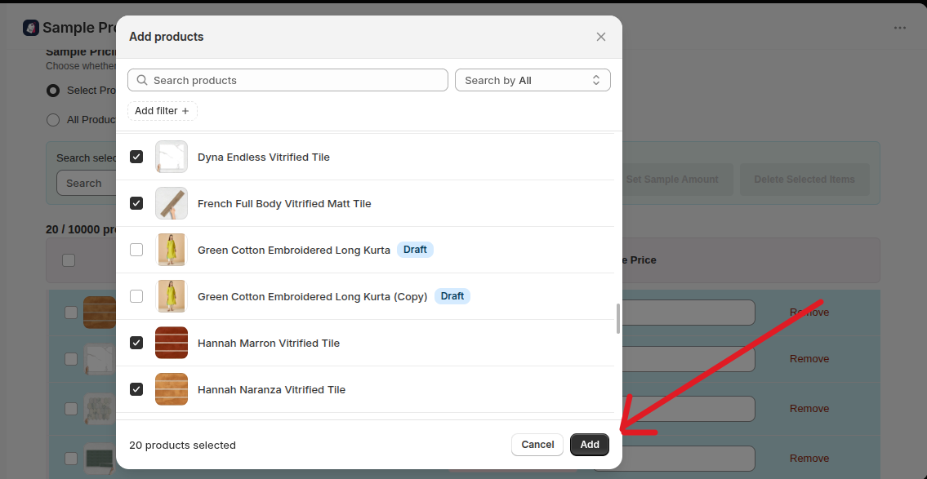The height and width of the screenshot is (479, 927).
Task: Toggle the select-all checkbox in the background table header
Action: pyautogui.click(x=69, y=259)
